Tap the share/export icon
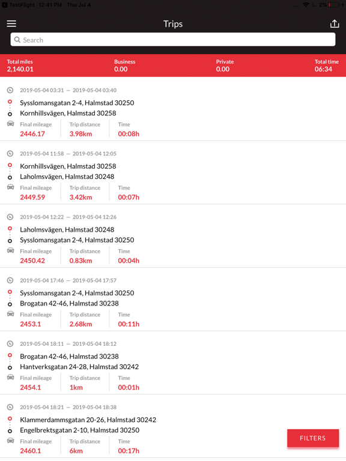 335,23
